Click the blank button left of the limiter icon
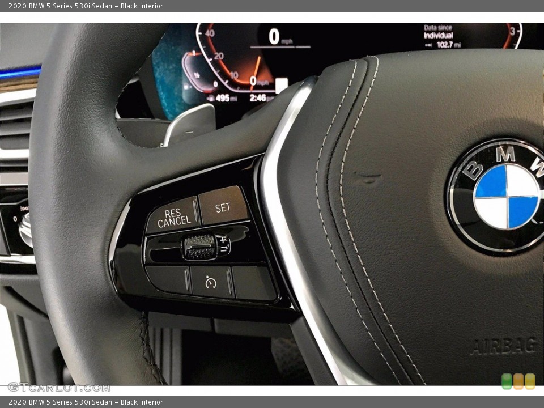The image size is (544, 408). 169,279
